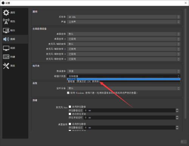189x146 pixels.
Task: Open the 通用 (General) settings page
Action: (15, 12)
